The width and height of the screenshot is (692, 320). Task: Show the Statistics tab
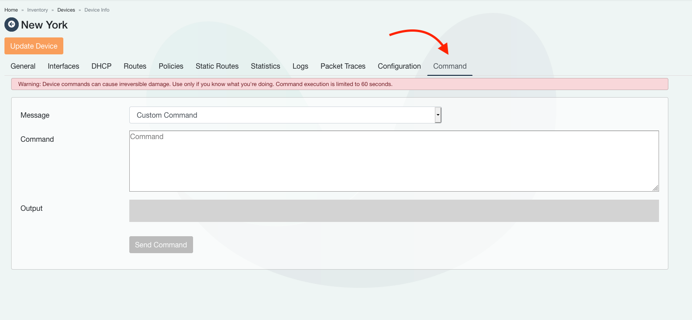tap(265, 66)
